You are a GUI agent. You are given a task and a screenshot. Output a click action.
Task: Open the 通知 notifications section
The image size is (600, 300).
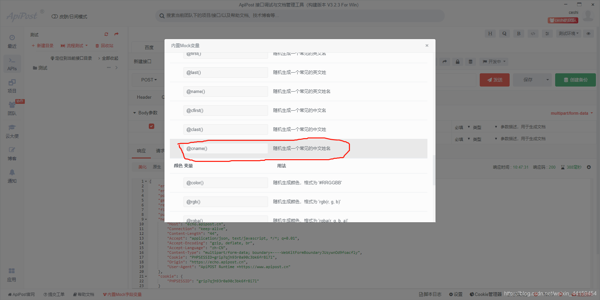click(x=12, y=176)
